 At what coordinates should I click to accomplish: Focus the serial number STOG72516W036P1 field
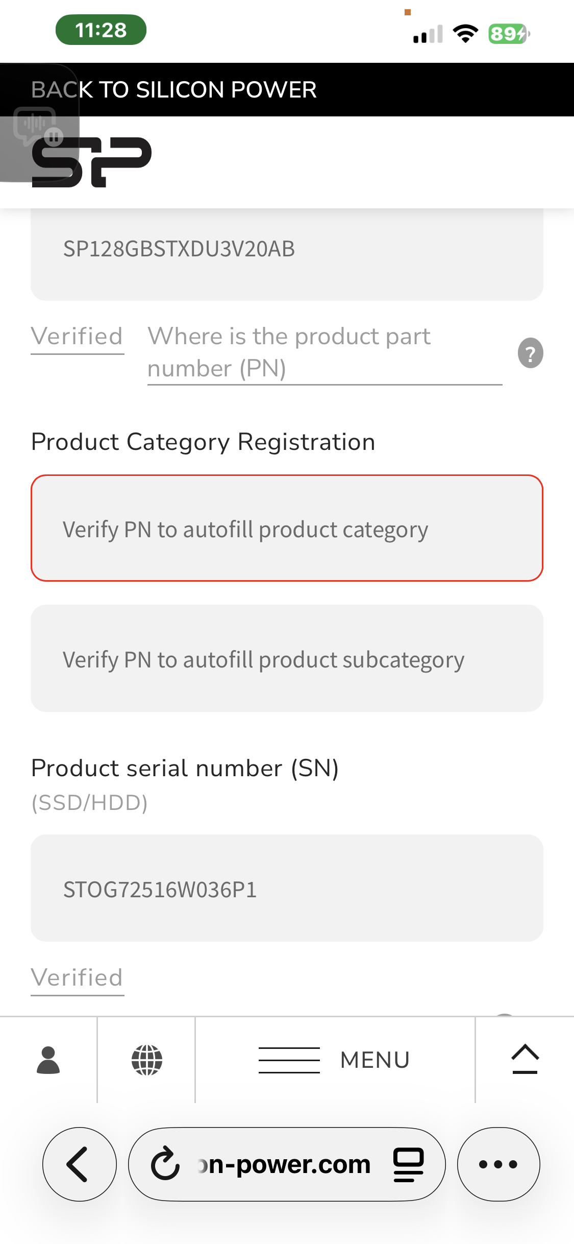point(287,889)
